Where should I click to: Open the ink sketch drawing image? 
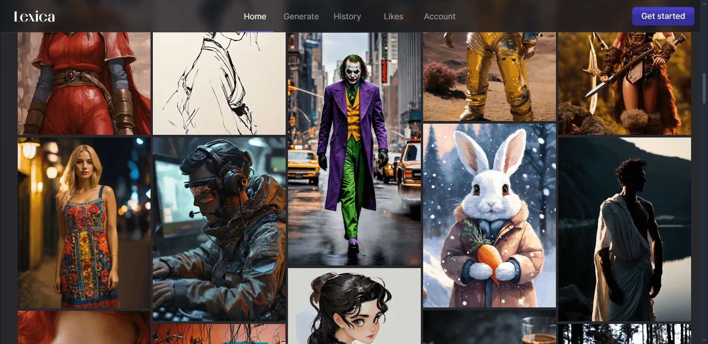coord(219,84)
